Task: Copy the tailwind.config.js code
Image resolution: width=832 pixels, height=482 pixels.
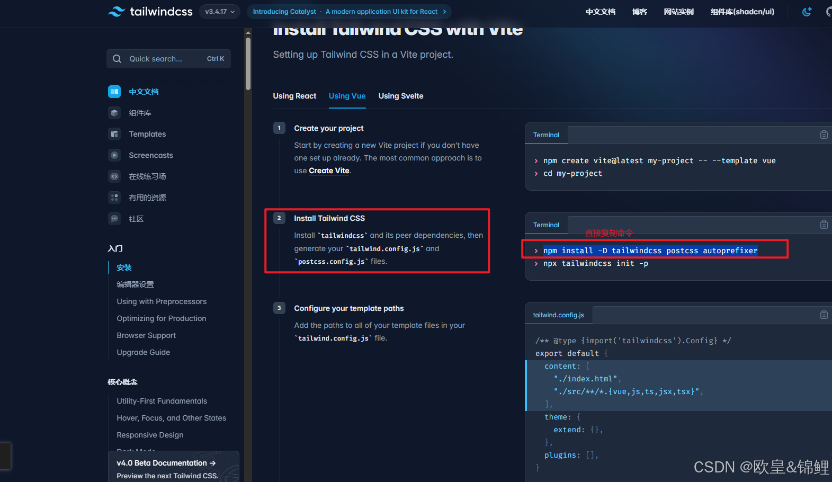Action: pyautogui.click(x=824, y=315)
